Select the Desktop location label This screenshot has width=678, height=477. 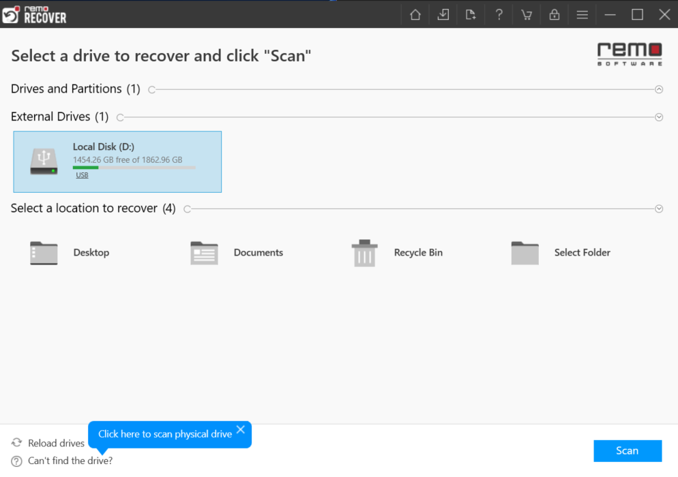[91, 252]
